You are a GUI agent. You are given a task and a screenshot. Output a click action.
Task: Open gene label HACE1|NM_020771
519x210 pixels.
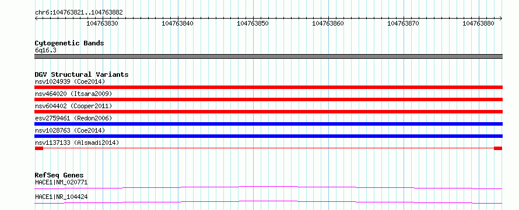click(61, 182)
